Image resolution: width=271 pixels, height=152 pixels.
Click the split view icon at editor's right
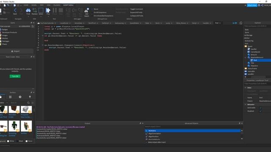point(241,23)
